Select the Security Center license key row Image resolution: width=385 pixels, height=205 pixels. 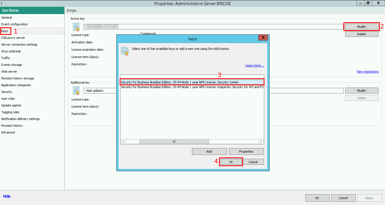tap(192, 82)
